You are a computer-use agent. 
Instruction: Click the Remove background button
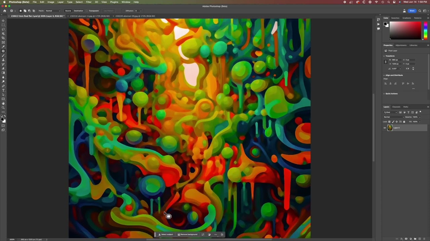click(187, 234)
